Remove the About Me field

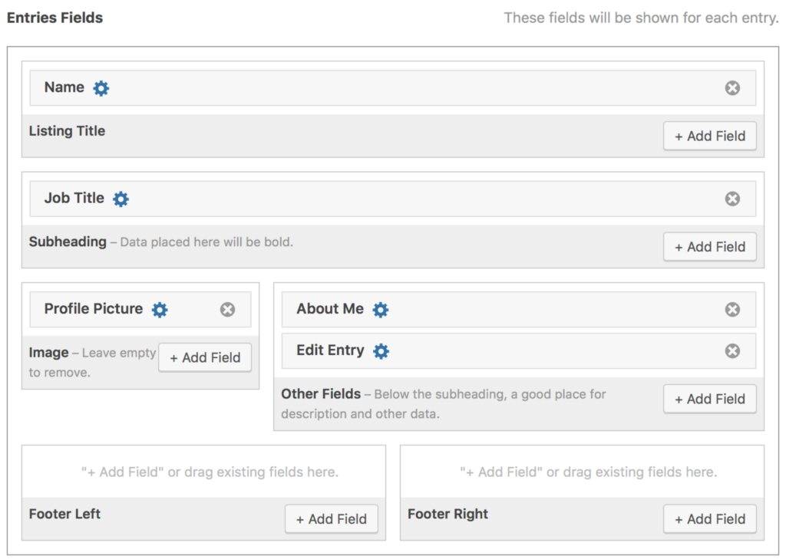[x=732, y=310]
